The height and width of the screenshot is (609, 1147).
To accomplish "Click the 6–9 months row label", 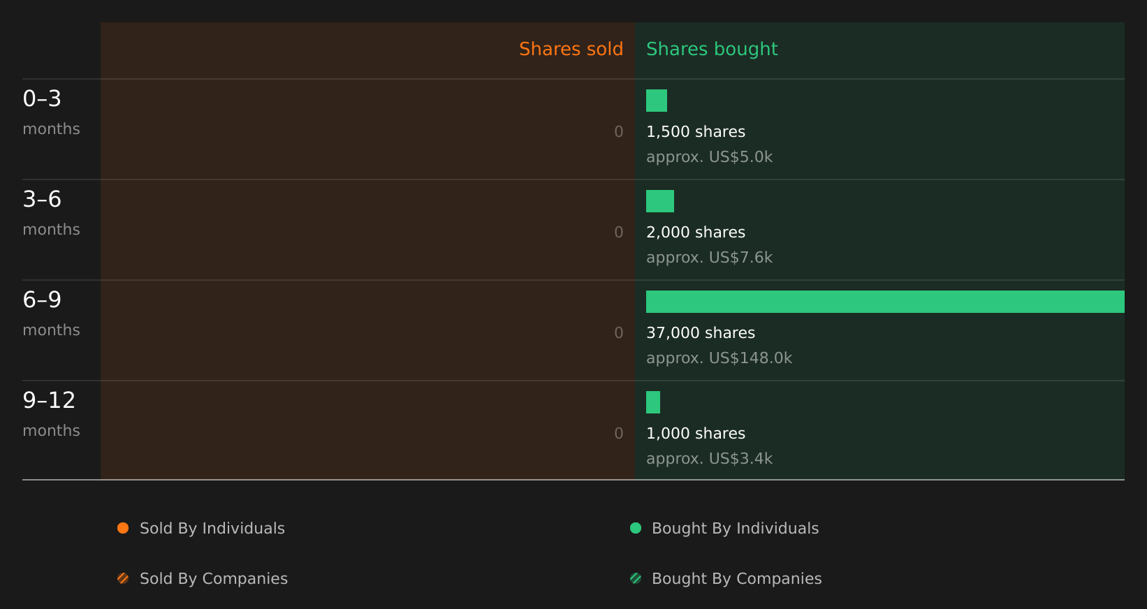I will (x=51, y=314).
